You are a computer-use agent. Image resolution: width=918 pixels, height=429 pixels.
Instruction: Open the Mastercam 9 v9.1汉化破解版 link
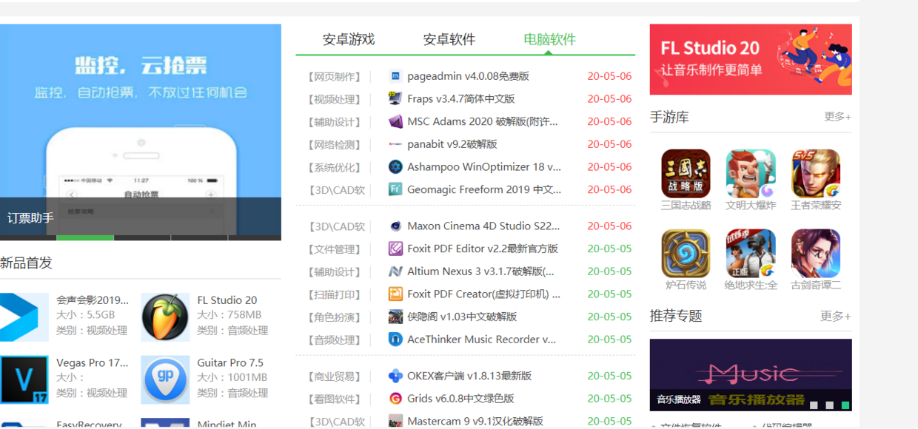(x=475, y=422)
